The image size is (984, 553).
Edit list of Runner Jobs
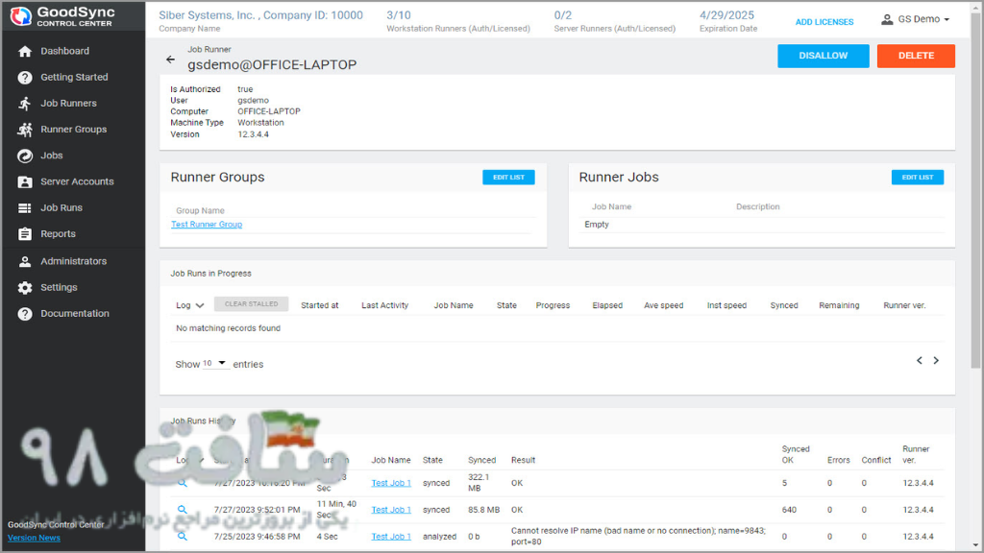[918, 178]
